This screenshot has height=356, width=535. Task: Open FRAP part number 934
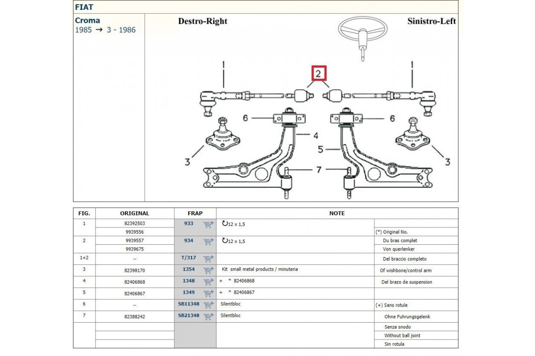click(x=189, y=241)
